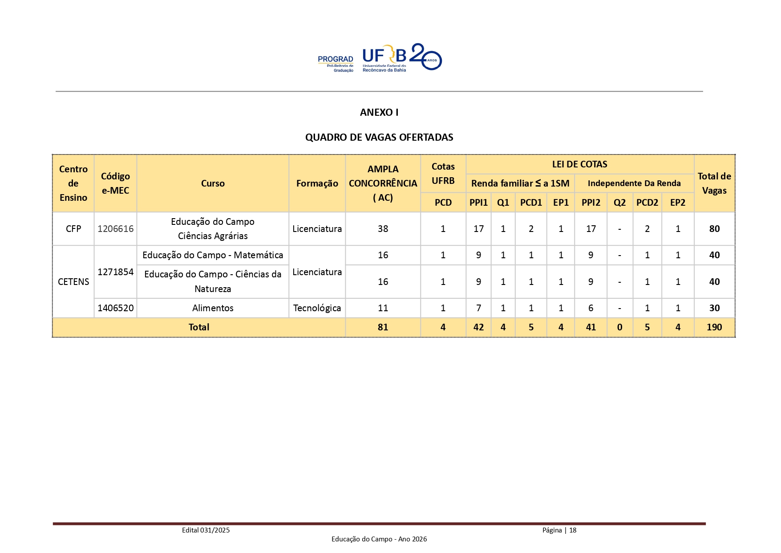
Task: Select the code 1406520 cell
Action: pyautogui.click(x=115, y=308)
